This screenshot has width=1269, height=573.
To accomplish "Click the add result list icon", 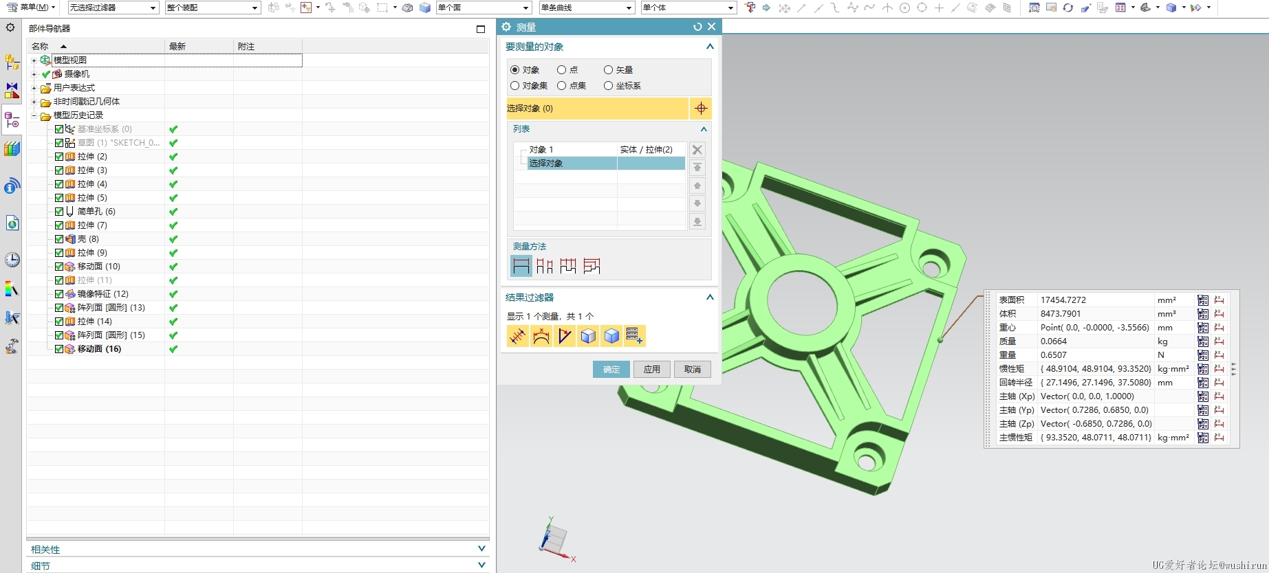I will pos(635,336).
